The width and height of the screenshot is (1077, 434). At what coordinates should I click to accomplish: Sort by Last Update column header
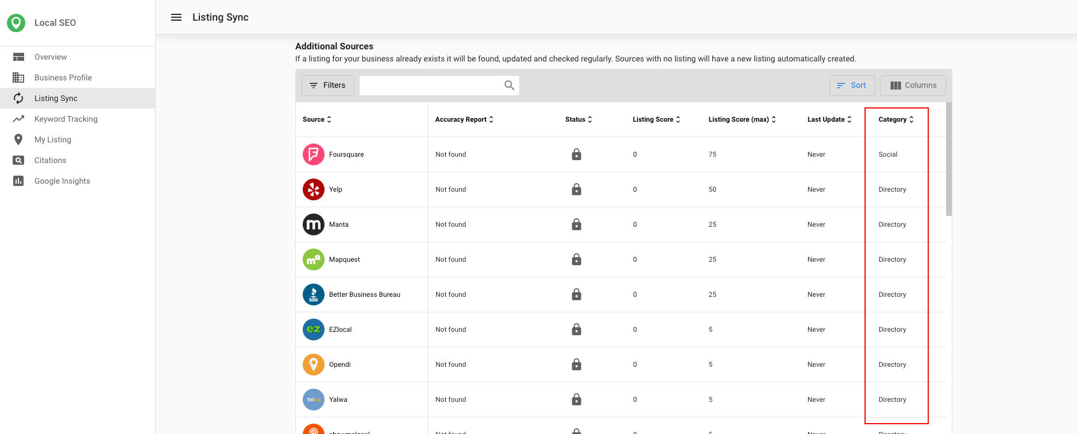pyautogui.click(x=829, y=119)
